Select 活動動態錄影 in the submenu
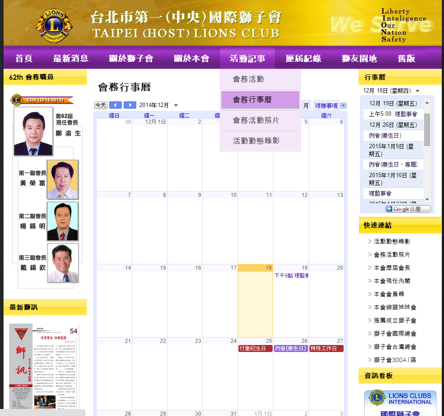 pos(256,141)
